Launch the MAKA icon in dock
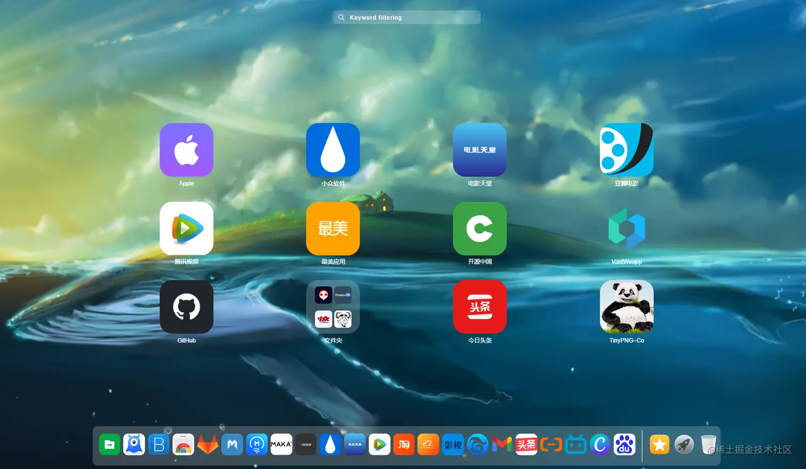This screenshot has height=469, width=806. point(281,445)
